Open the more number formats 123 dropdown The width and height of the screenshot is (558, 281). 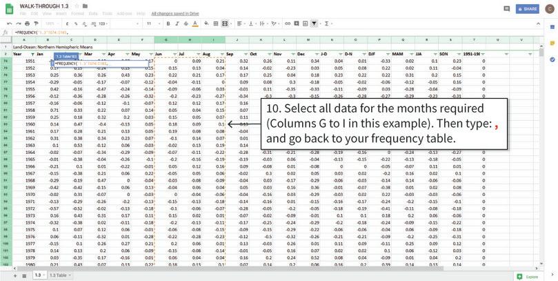[x=103, y=23]
